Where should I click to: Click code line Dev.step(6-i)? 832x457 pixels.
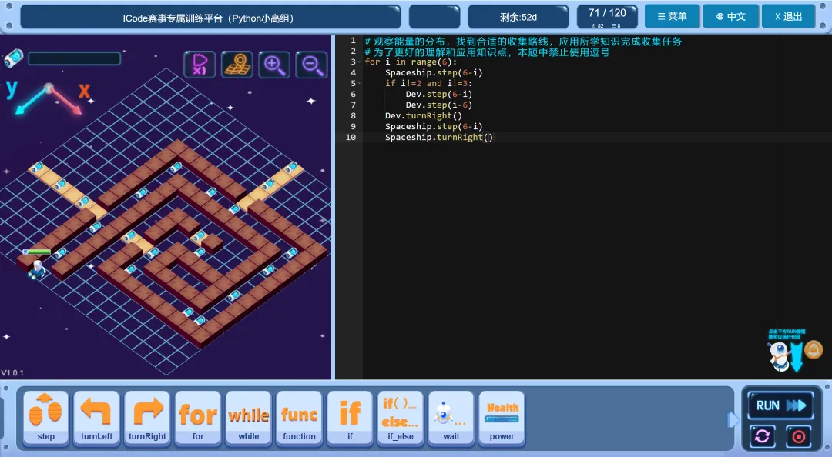pyautogui.click(x=439, y=95)
